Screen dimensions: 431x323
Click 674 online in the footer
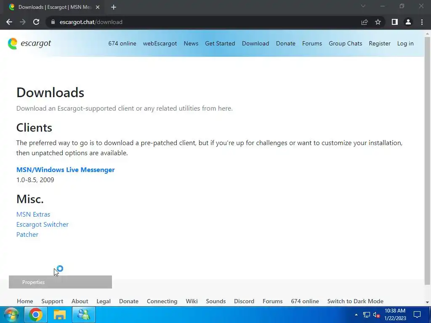(x=305, y=301)
